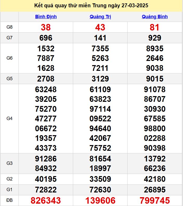Click the G6 number 5263
The width and height of the screenshot is (183, 206).
click(x=100, y=58)
